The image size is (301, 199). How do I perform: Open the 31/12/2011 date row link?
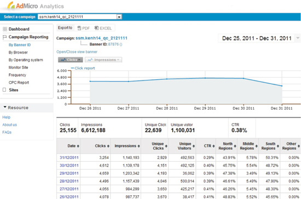point(69,157)
